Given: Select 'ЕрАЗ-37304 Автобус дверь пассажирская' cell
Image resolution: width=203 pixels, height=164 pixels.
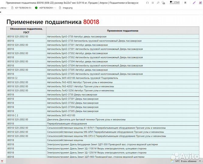Looking at the screenshot, I should pyautogui.click(x=123, y=62).
